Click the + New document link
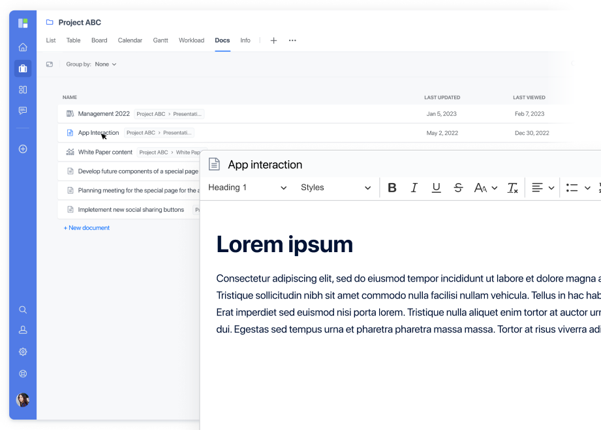The image size is (601, 430). click(x=87, y=227)
